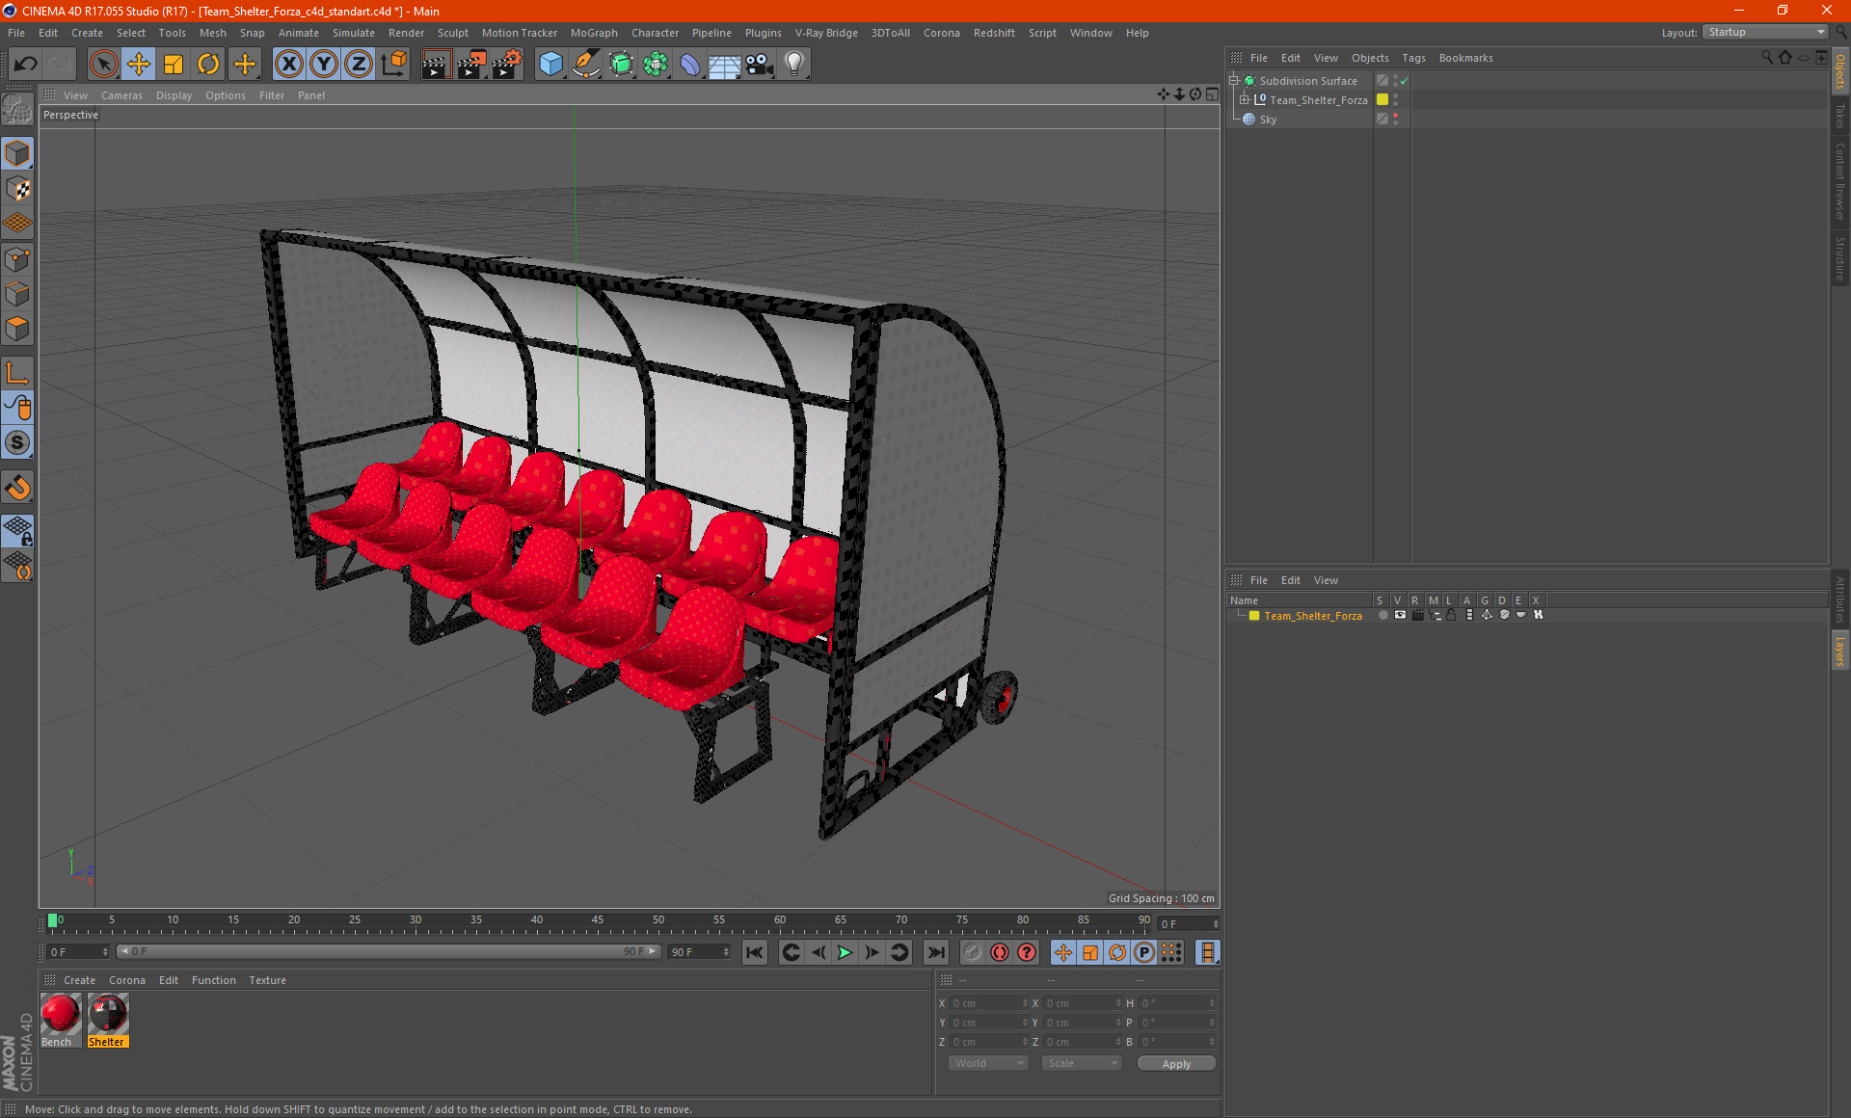
Task: Add a Cube primitive object
Action: (x=550, y=65)
